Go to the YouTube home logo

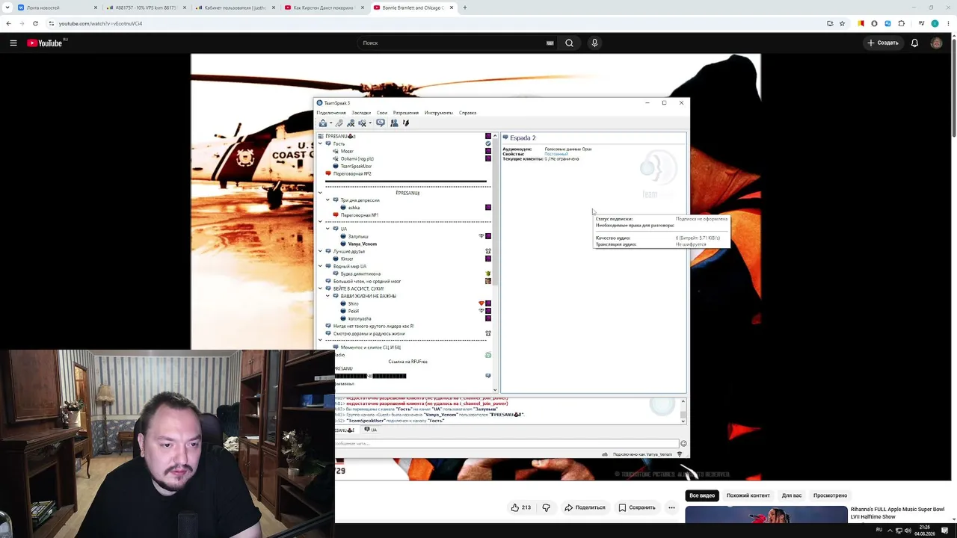(x=45, y=43)
